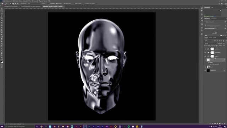Select the Brush tool
Image resolution: width=227 pixels, height=128 pixels.
[2, 27]
